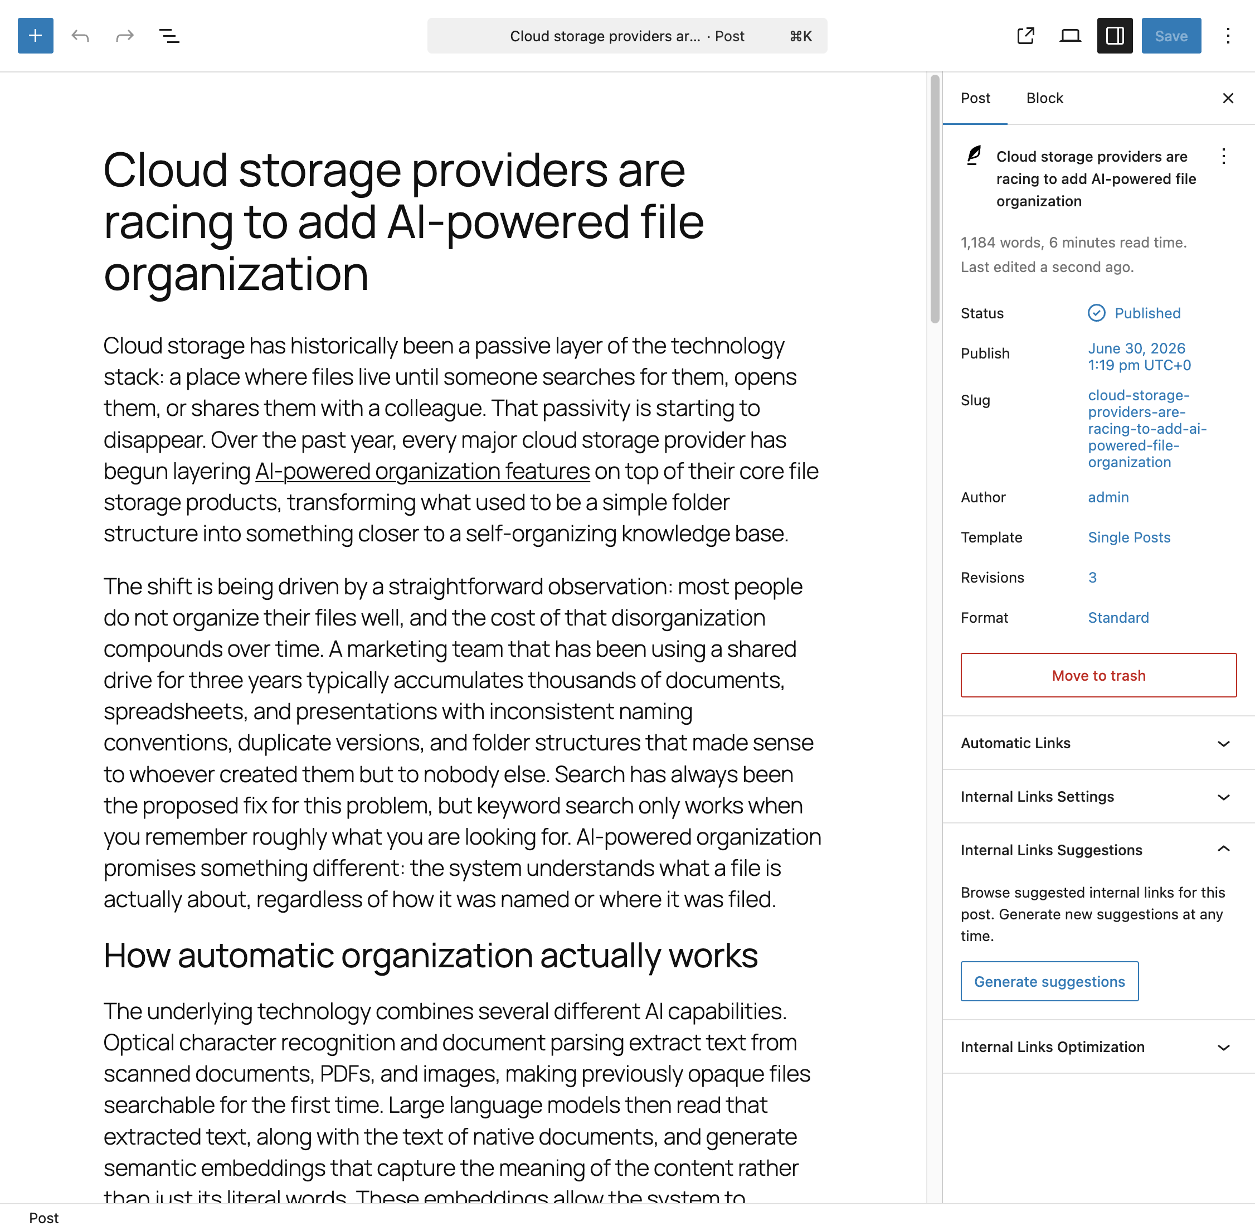The height and width of the screenshot is (1231, 1255).
Task: Click the Generate suggestions button
Action: point(1049,981)
